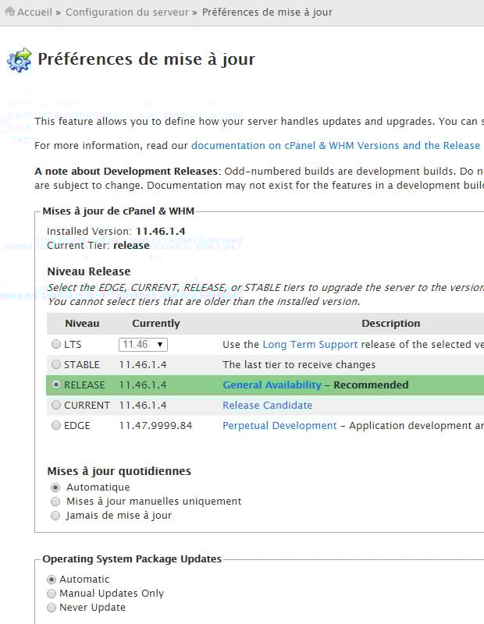
Task: Click the Operating System Package Updates legend
Action: click(132, 559)
